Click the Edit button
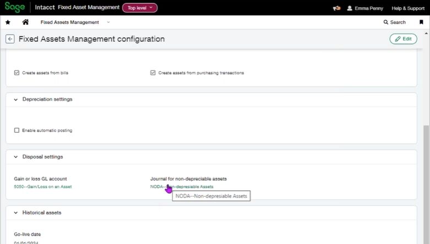 tap(403, 39)
